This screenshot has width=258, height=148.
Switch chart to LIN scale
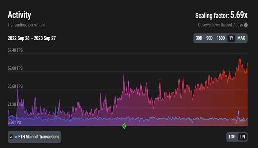tap(242, 137)
